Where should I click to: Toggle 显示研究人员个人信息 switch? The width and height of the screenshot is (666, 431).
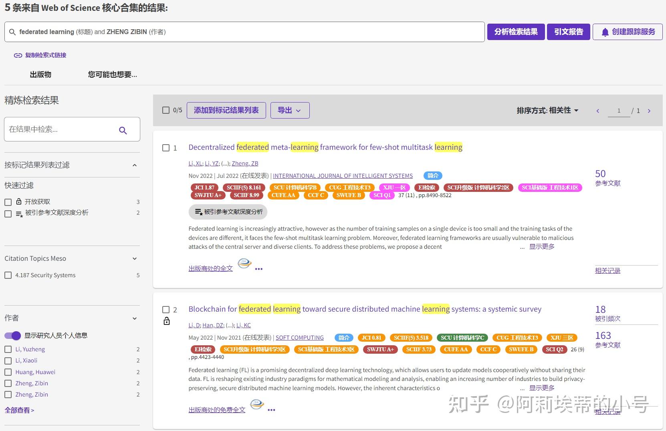pyautogui.click(x=12, y=335)
